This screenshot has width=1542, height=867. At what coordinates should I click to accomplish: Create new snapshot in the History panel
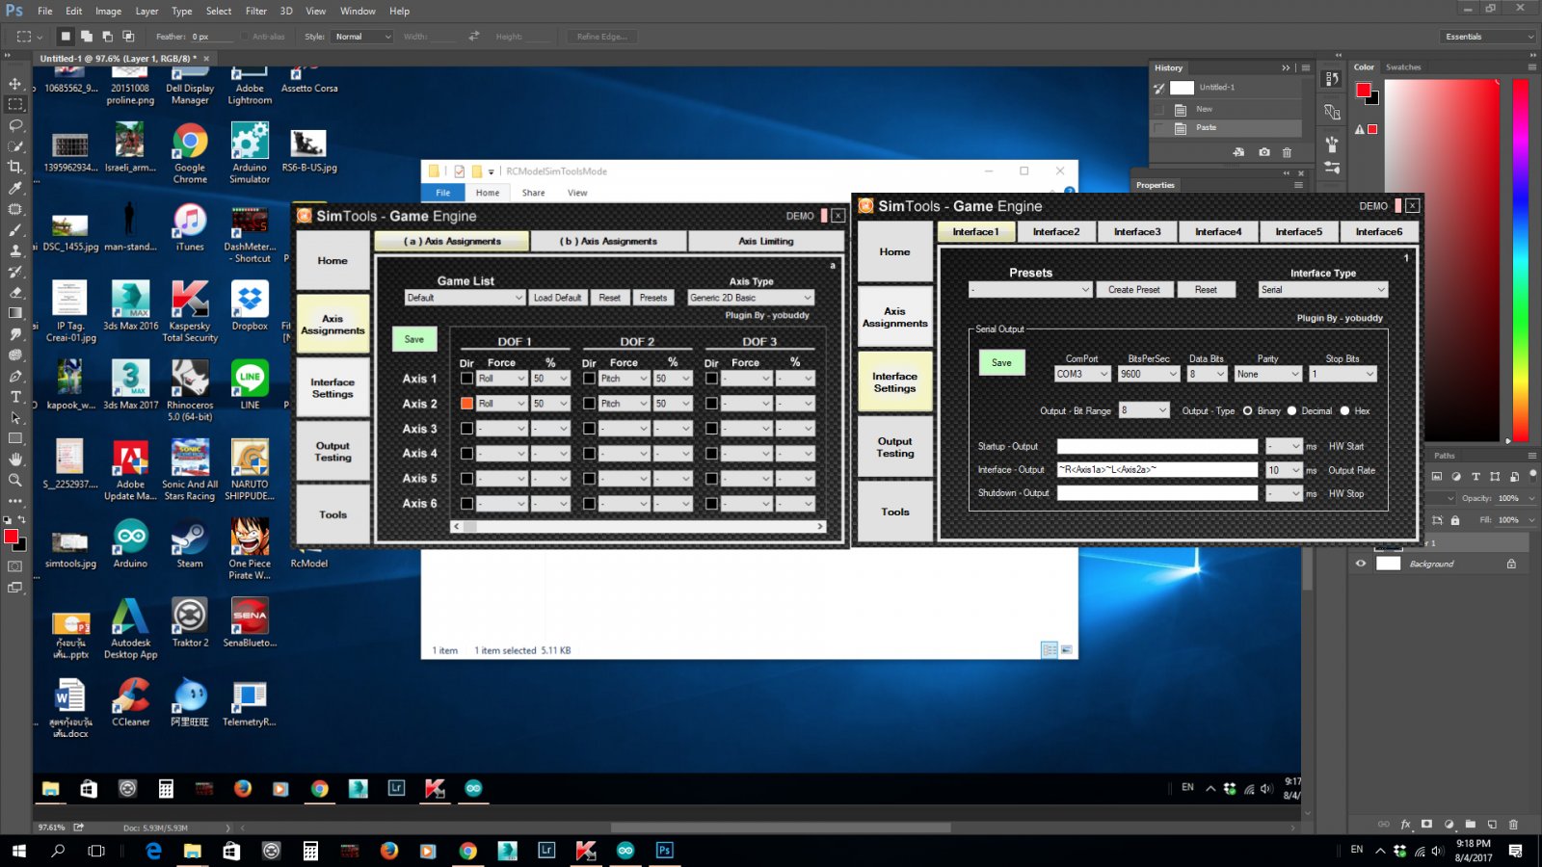[x=1263, y=152]
